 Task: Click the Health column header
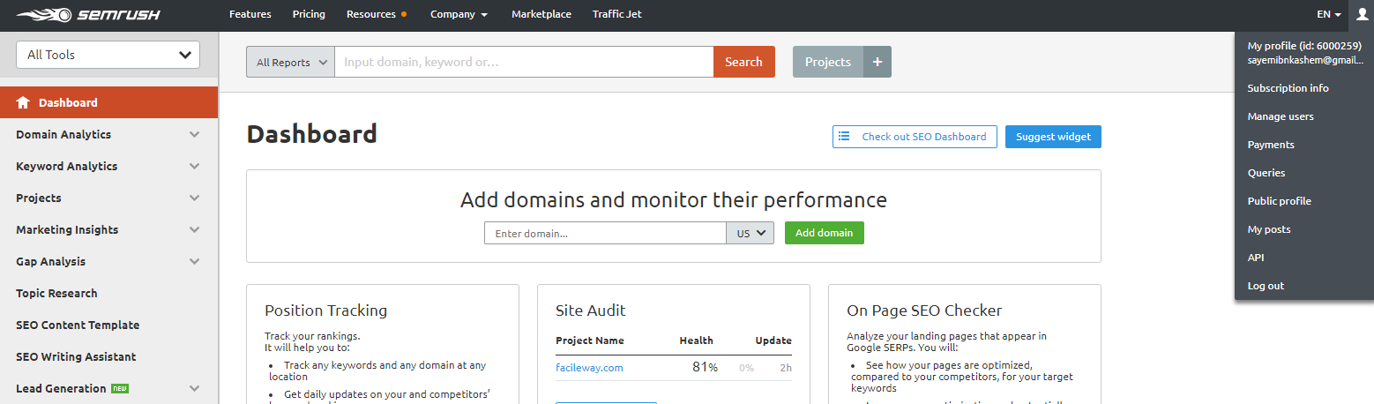(696, 340)
